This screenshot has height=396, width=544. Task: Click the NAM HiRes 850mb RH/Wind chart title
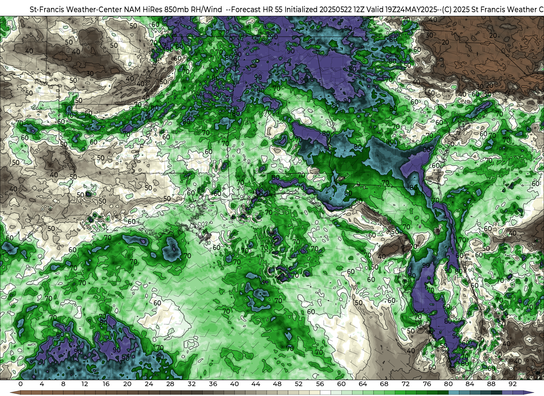[287, 9]
